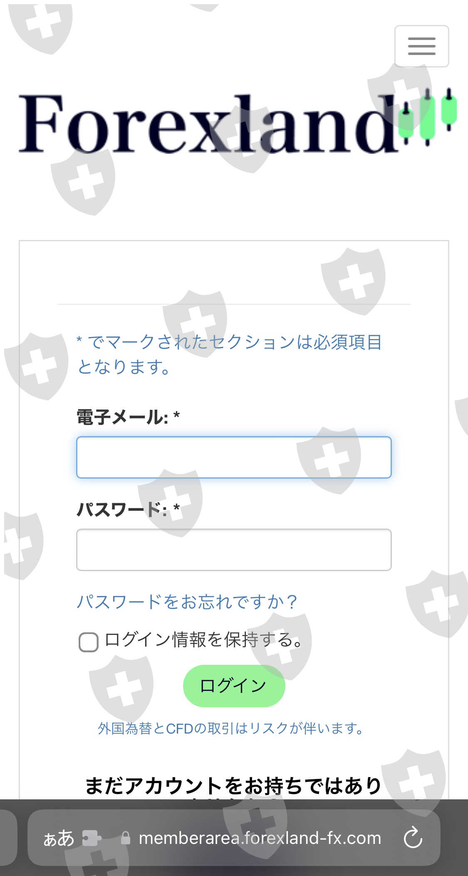468x876 pixels.
Task: Tick the ログイン情報を保持する checkbox
Action: pyautogui.click(x=88, y=642)
